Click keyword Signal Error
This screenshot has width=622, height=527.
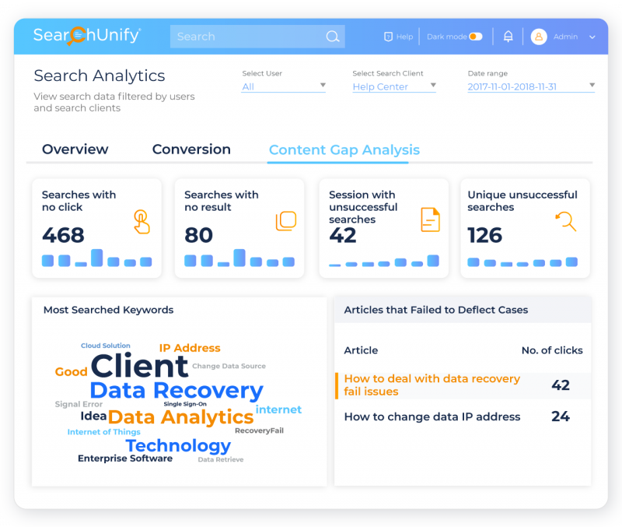[79, 404]
